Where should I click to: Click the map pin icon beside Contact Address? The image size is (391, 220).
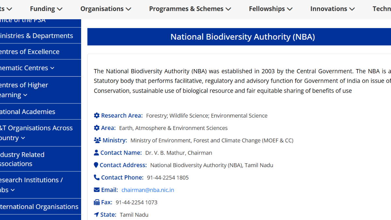click(96, 165)
